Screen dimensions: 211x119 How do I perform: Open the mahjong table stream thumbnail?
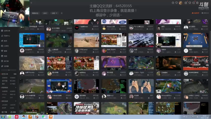(196, 40)
